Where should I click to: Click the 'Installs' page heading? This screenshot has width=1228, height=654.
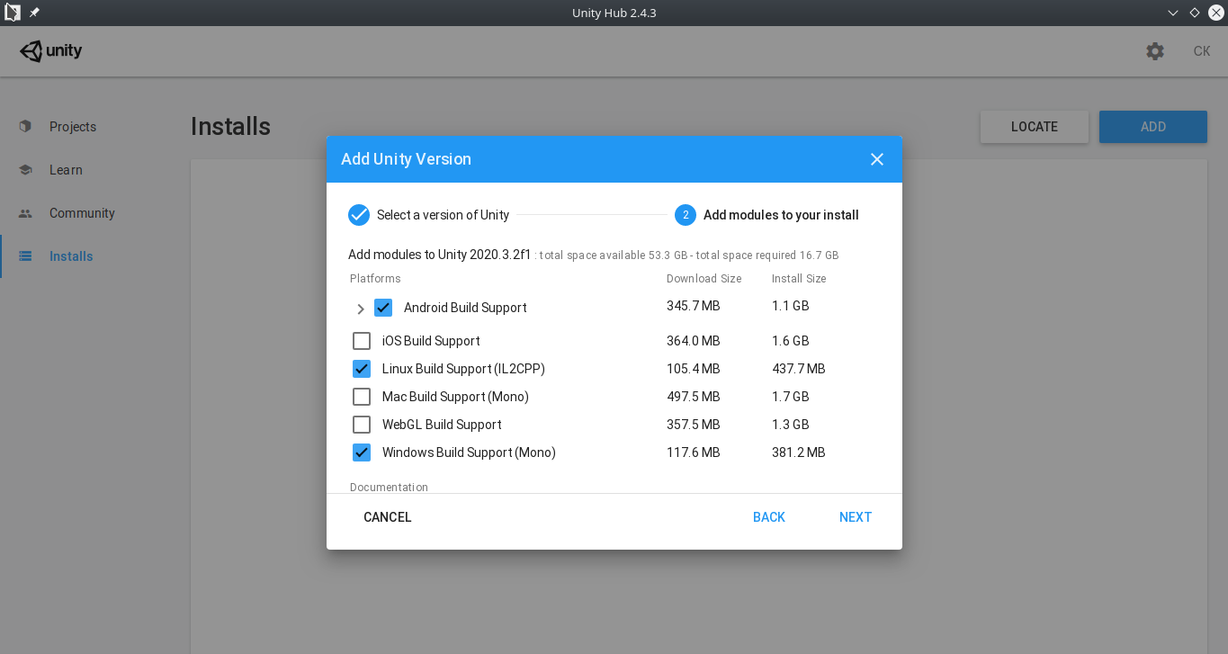pos(230,127)
